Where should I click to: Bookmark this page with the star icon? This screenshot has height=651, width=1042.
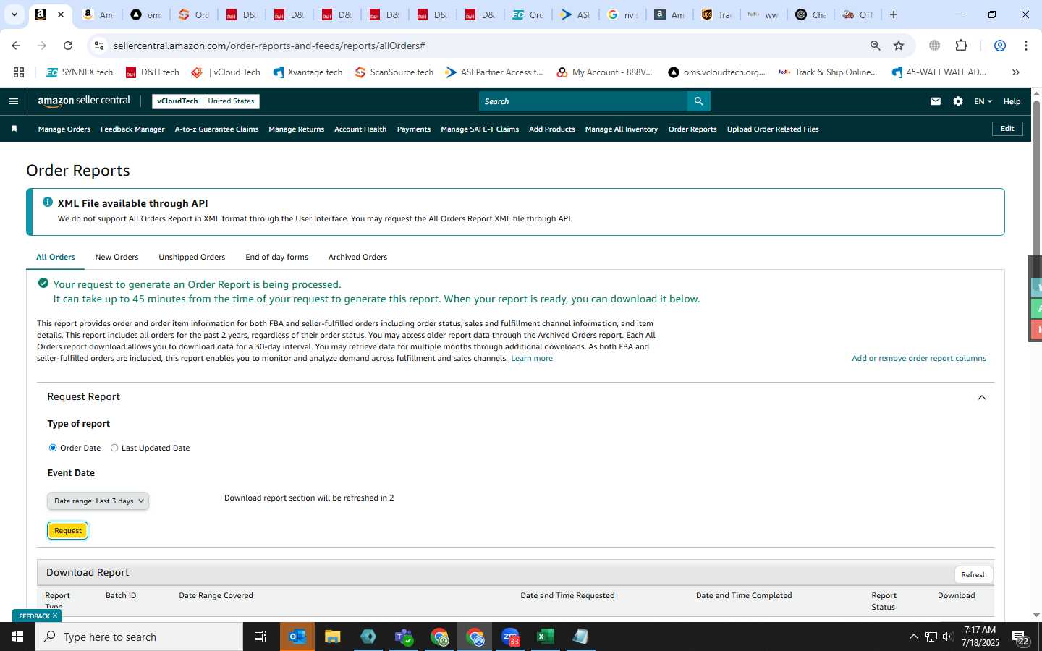pyautogui.click(x=899, y=46)
